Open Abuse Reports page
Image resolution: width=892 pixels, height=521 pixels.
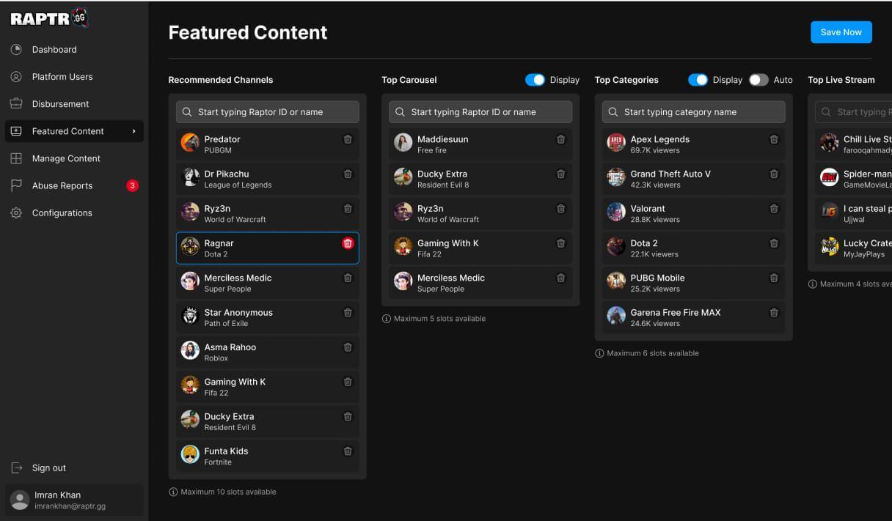(x=73, y=185)
